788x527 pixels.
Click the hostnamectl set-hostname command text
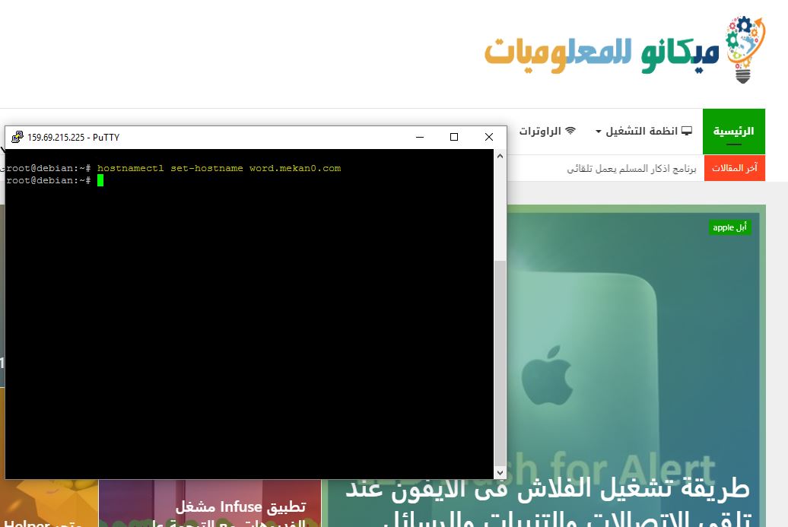click(x=219, y=168)
